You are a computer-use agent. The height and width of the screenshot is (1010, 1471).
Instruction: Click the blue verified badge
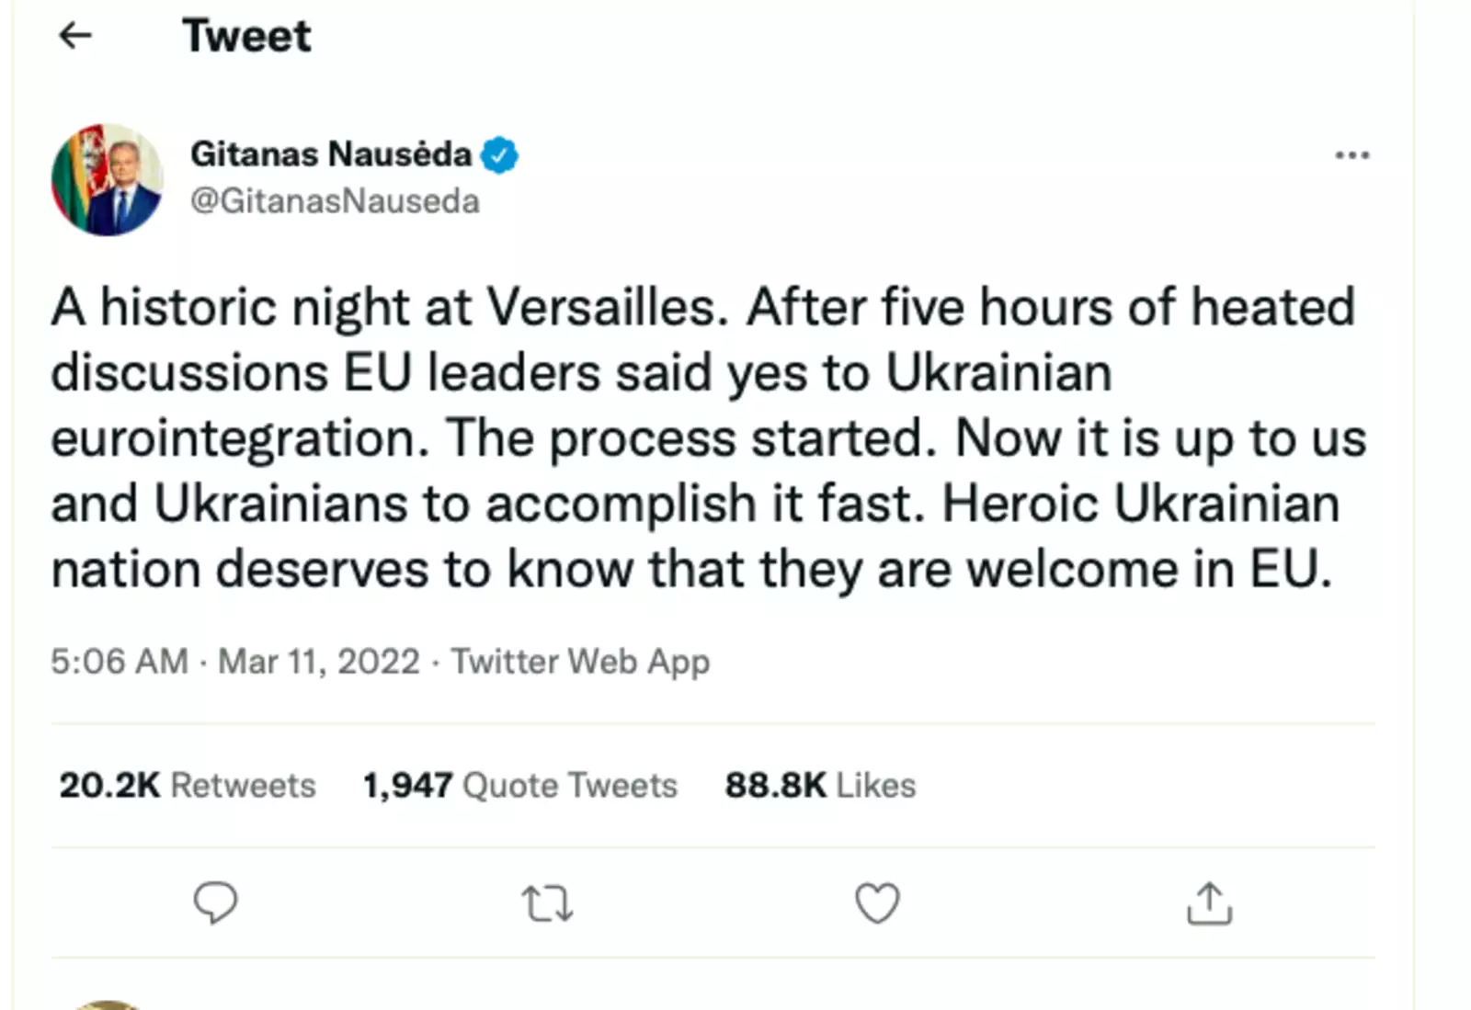click(500, 155)
